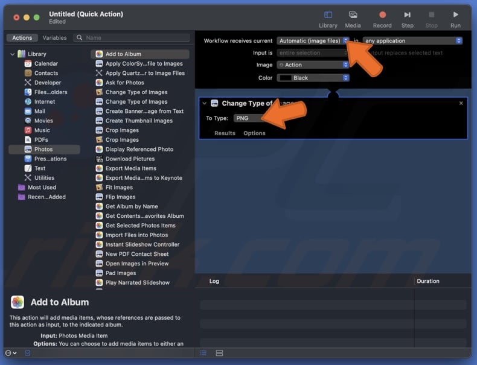Open the Image Action dropdown
This screenshot has width=477, height=365.
(313, 65)
